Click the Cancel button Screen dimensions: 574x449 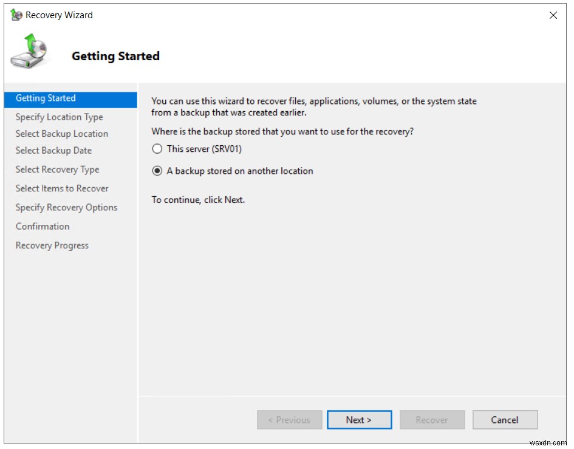[505, 419]
